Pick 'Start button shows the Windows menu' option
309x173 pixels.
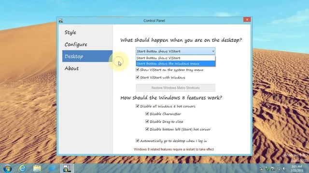pyautogui.click(x=176, y=63)
